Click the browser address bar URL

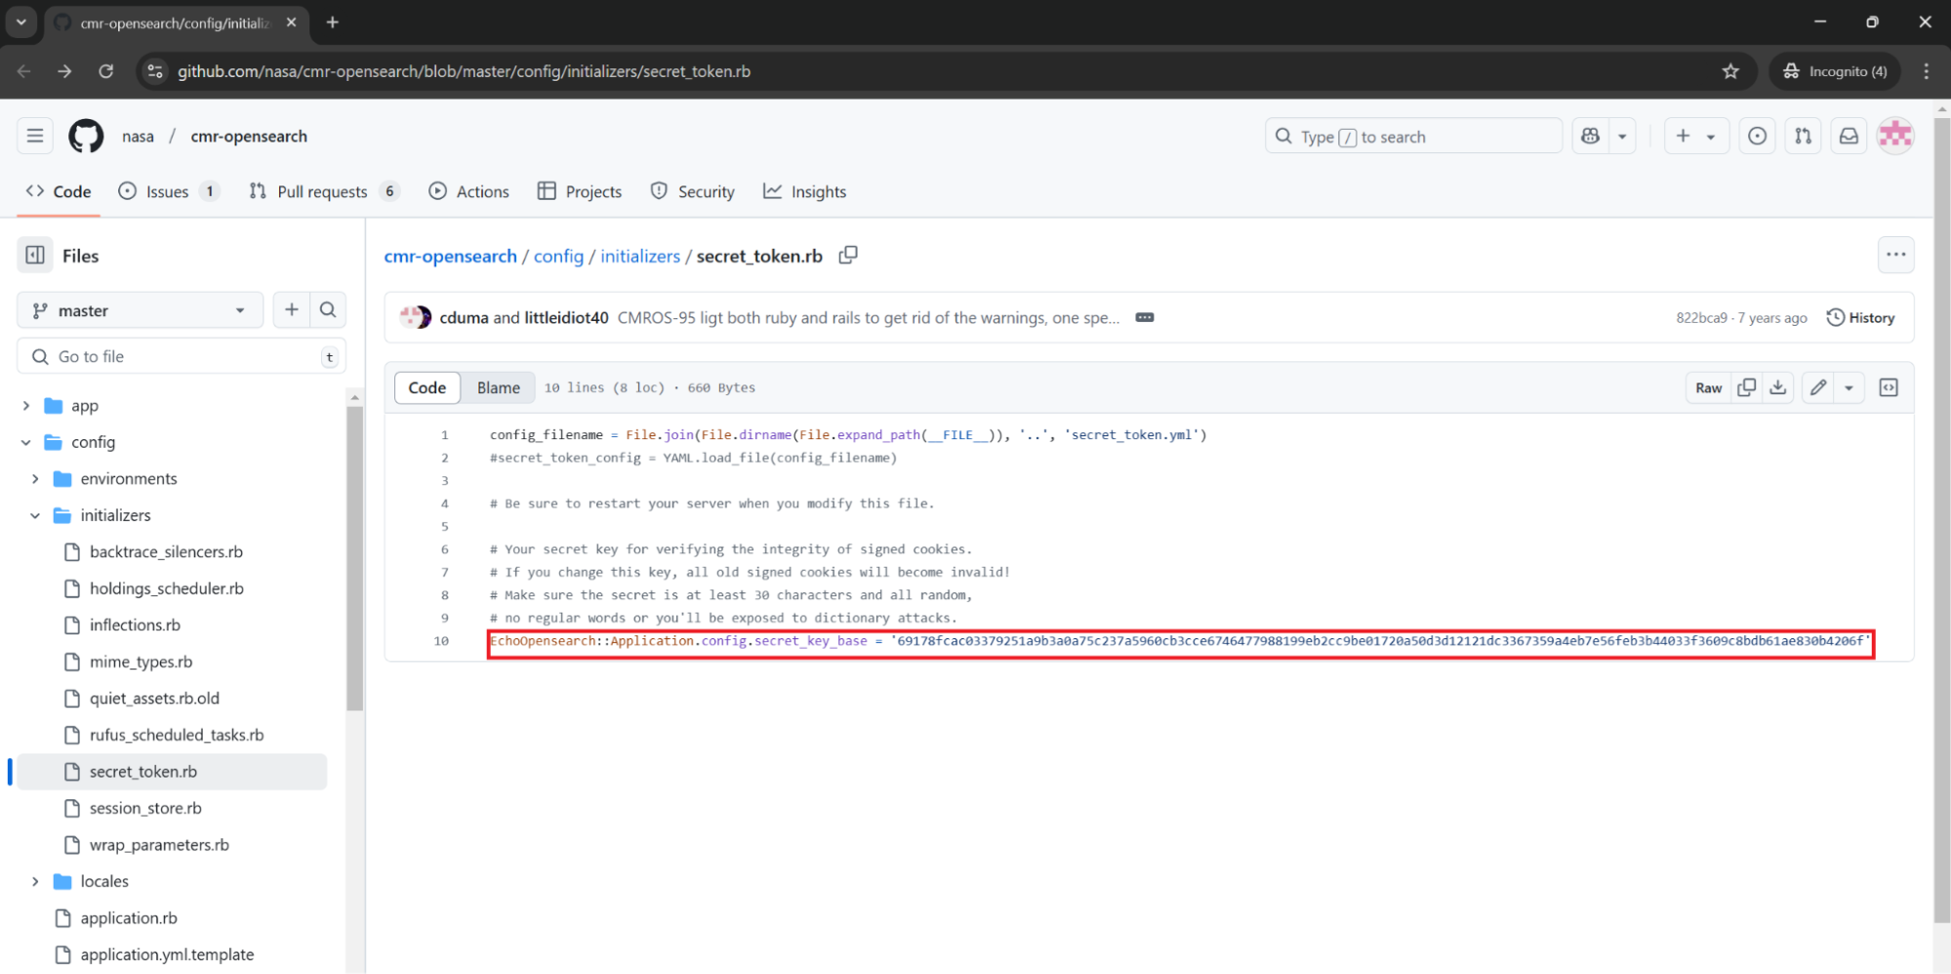tap(464, 71)
